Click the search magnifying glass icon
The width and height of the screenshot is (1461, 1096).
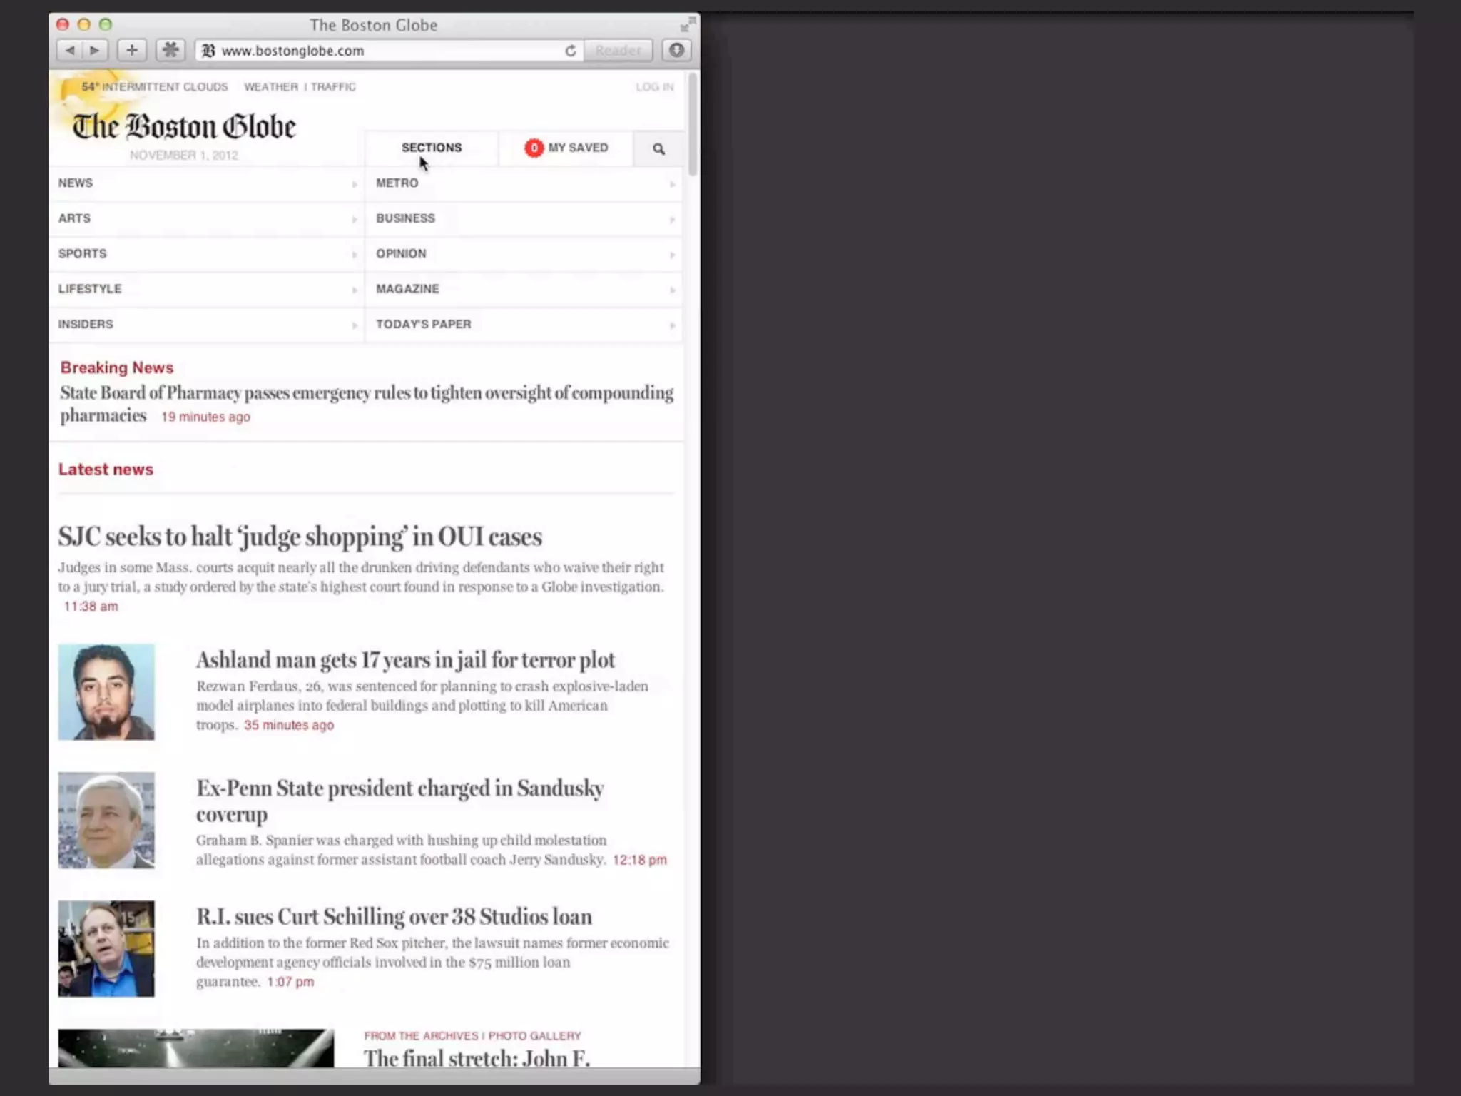pyautogui.click(x=658, y=149)
